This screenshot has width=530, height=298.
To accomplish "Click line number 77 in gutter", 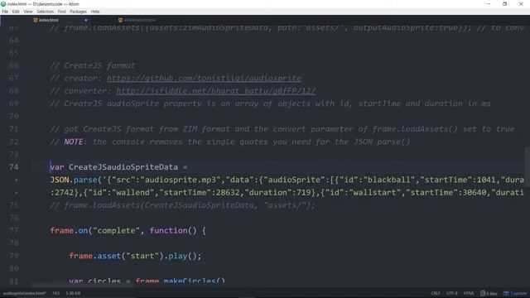I will tap(14, 231).
